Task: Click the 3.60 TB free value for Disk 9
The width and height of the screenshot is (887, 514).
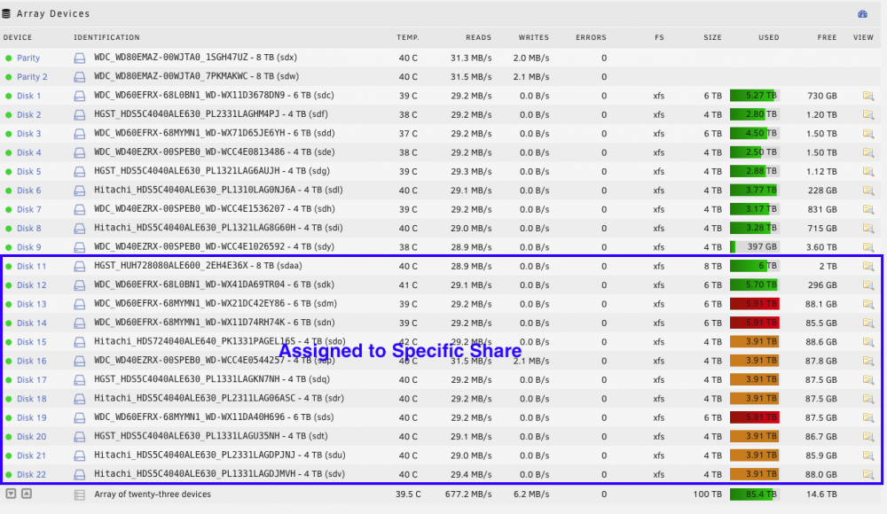Action: [x=821, y=247]
